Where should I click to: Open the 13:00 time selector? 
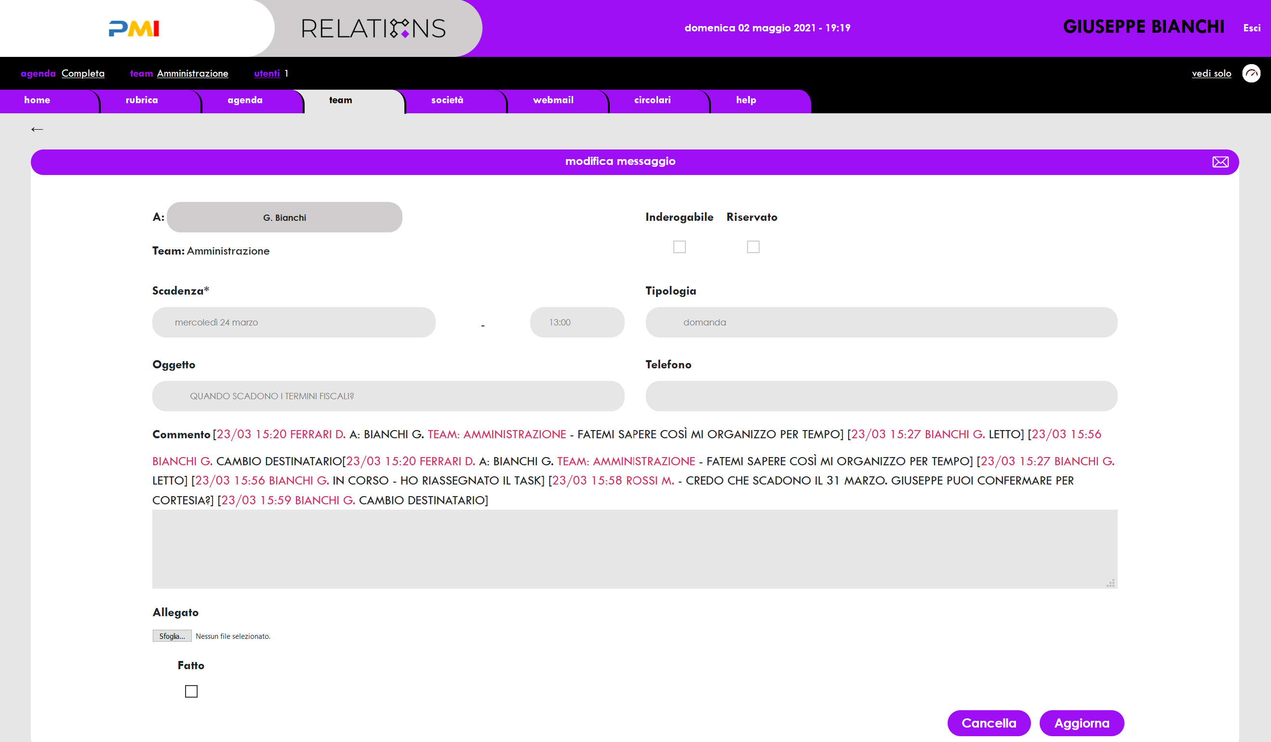point(577,323)
